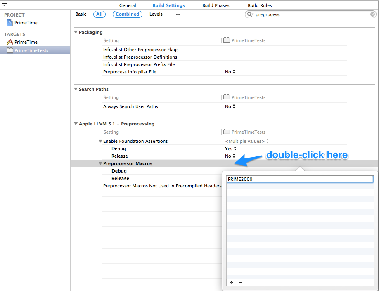
Task: Select Info.plist Other Preprocessor Flags row
Action: click(x=224, y=50)
